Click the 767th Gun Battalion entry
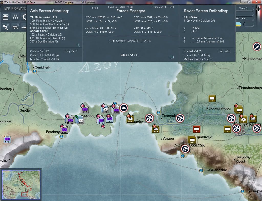The height and width of the screenshot is (201, 262). (x=44, y=42)
